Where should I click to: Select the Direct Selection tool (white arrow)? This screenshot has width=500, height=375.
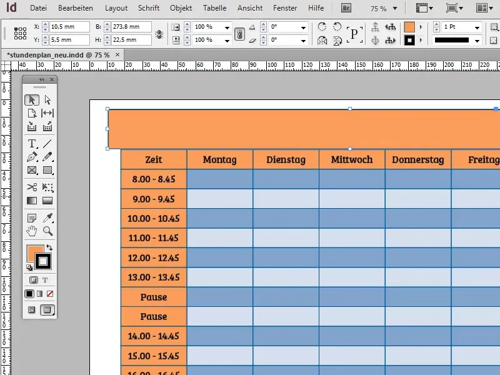click(x=47, y=100)
